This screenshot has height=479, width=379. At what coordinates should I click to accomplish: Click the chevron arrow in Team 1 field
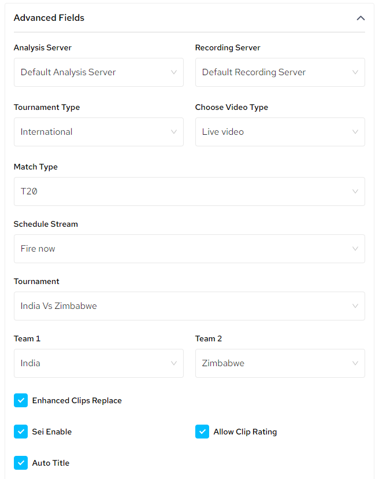click(174, 363)
